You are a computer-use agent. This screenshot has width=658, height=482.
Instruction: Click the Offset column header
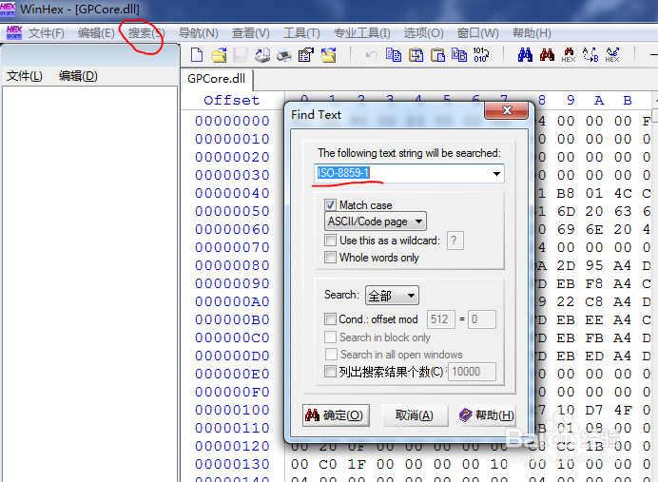[x=232, y=100]
